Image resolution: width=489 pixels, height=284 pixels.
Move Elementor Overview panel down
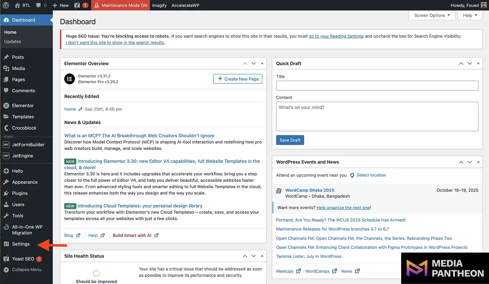tap(253, 63)
